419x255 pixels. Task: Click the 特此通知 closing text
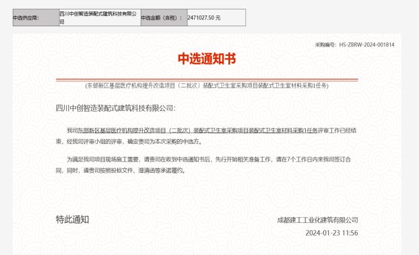coord(73,219)
